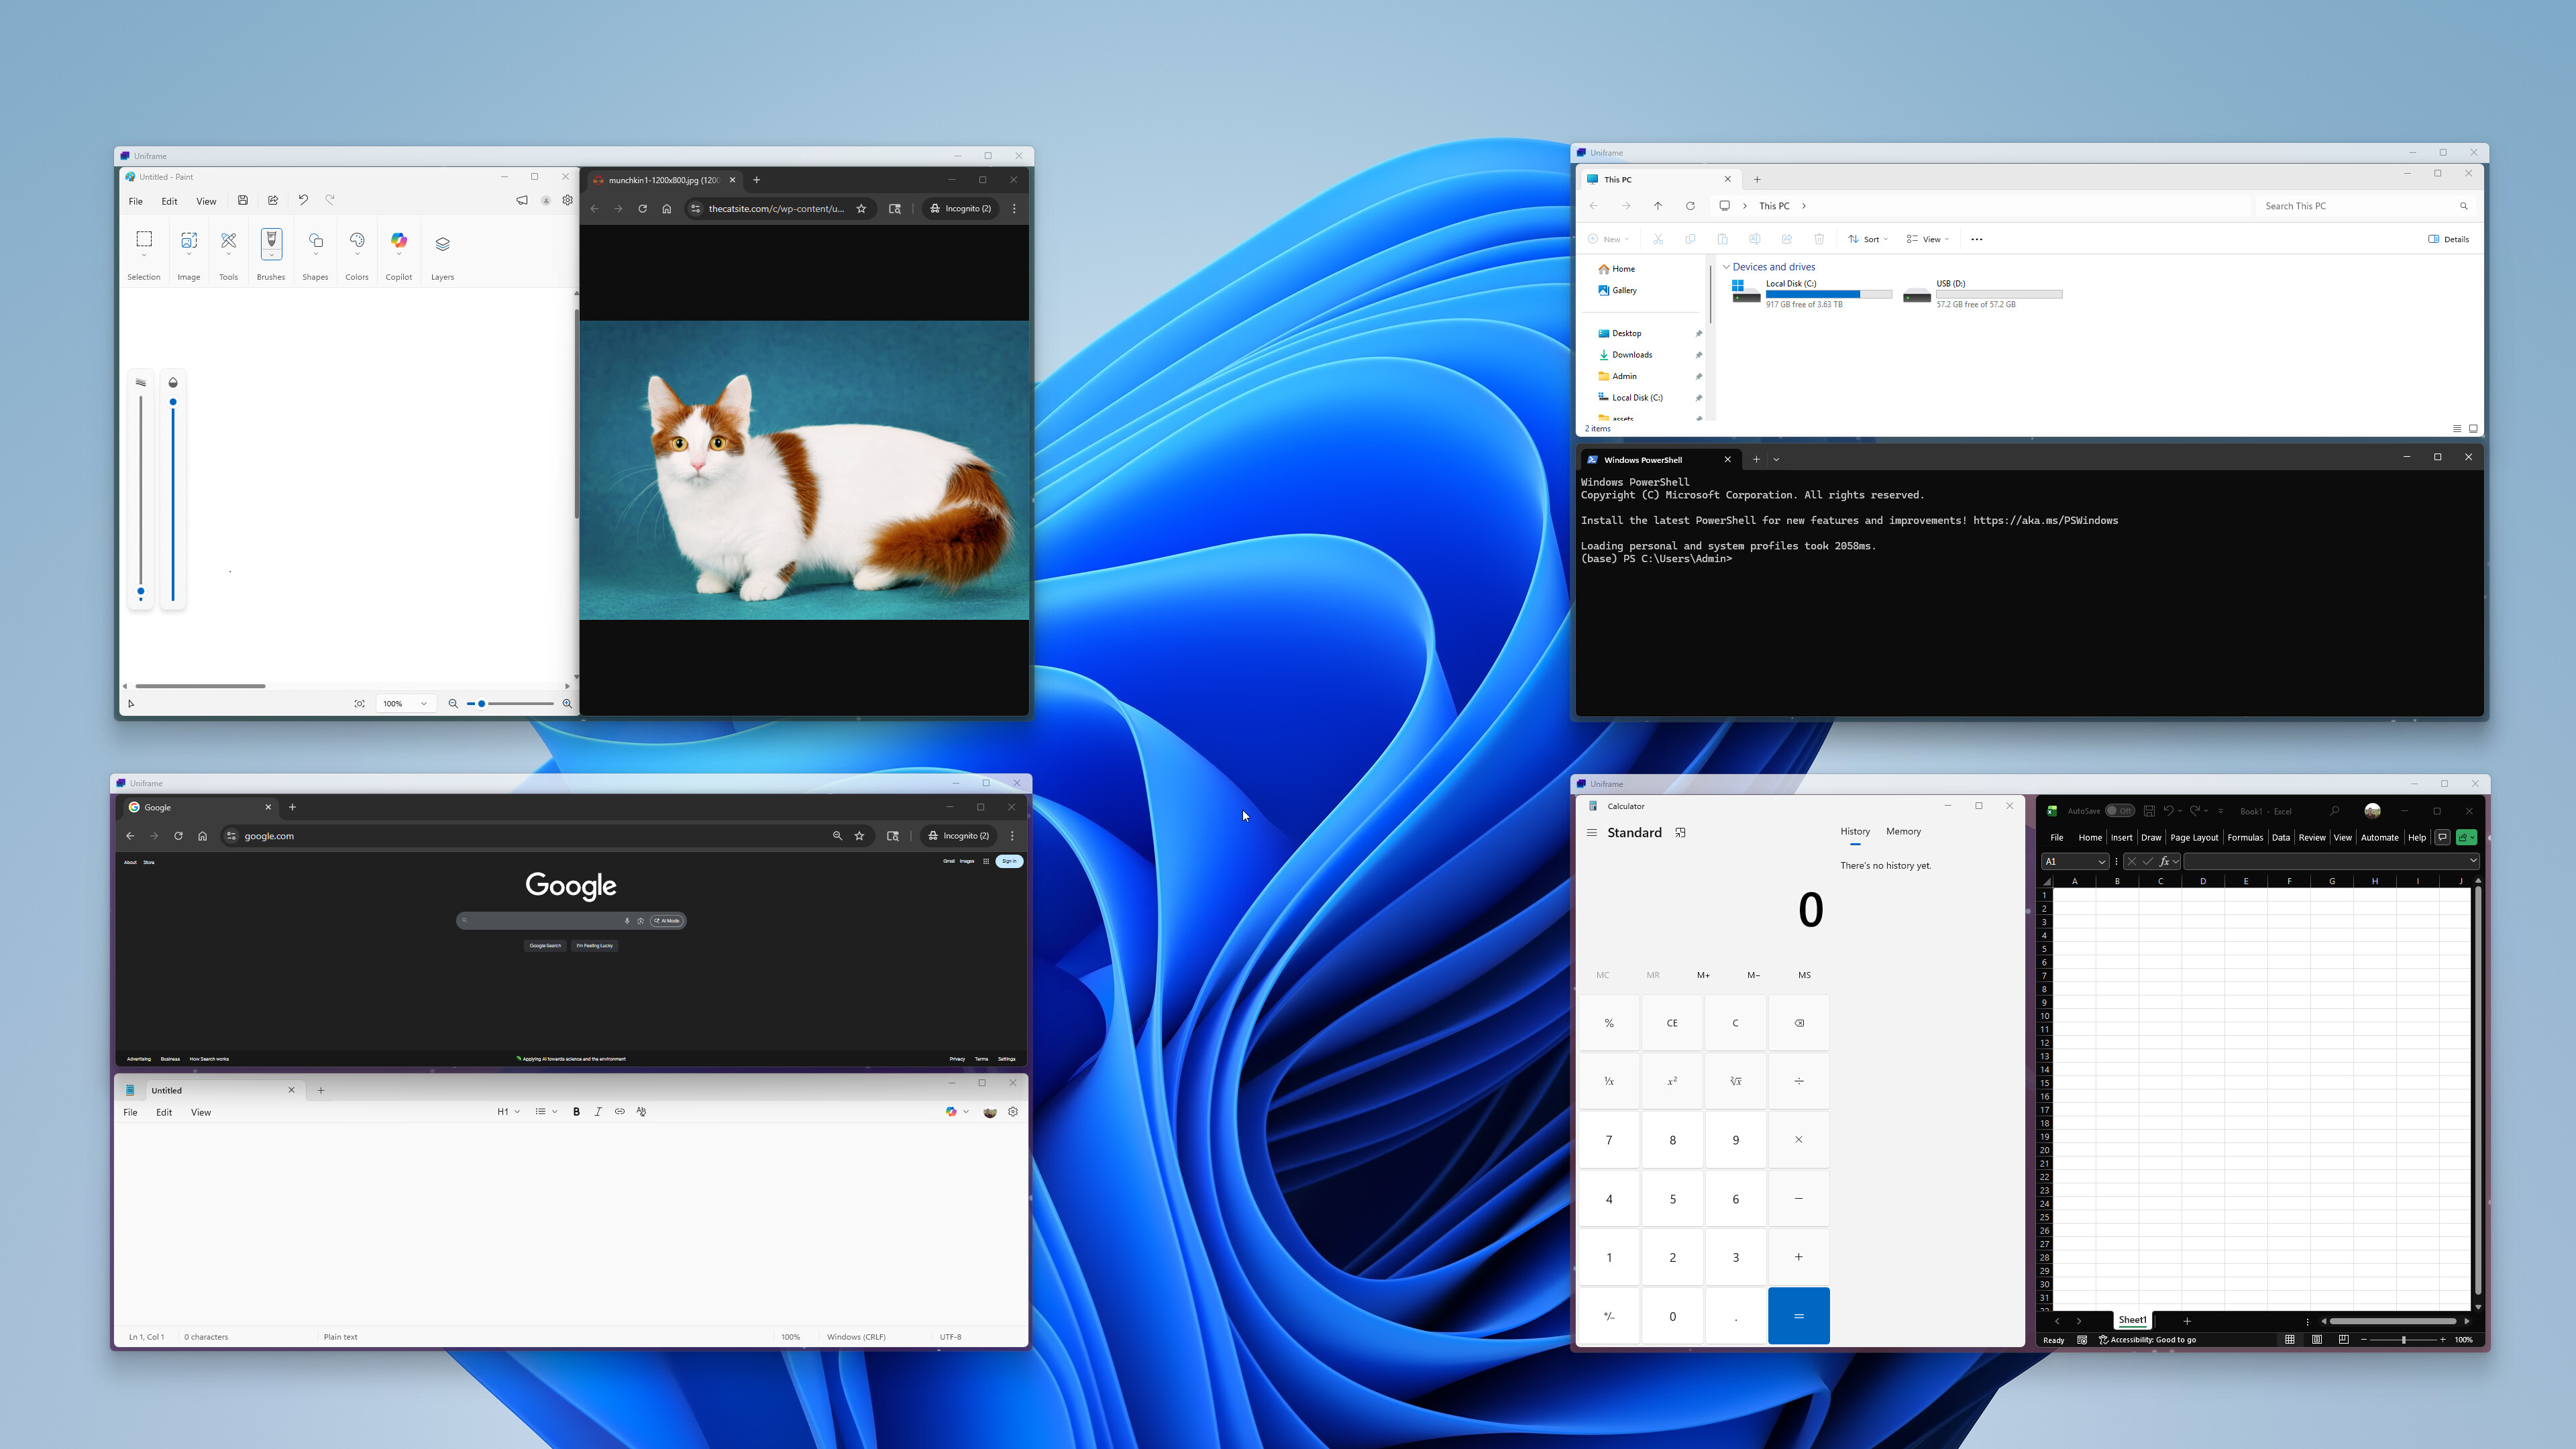
Task: Collapse the Devices and drives section
Action: (1726, 267)
